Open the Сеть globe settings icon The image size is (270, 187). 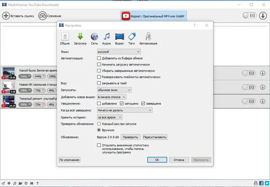click(94, 36)
